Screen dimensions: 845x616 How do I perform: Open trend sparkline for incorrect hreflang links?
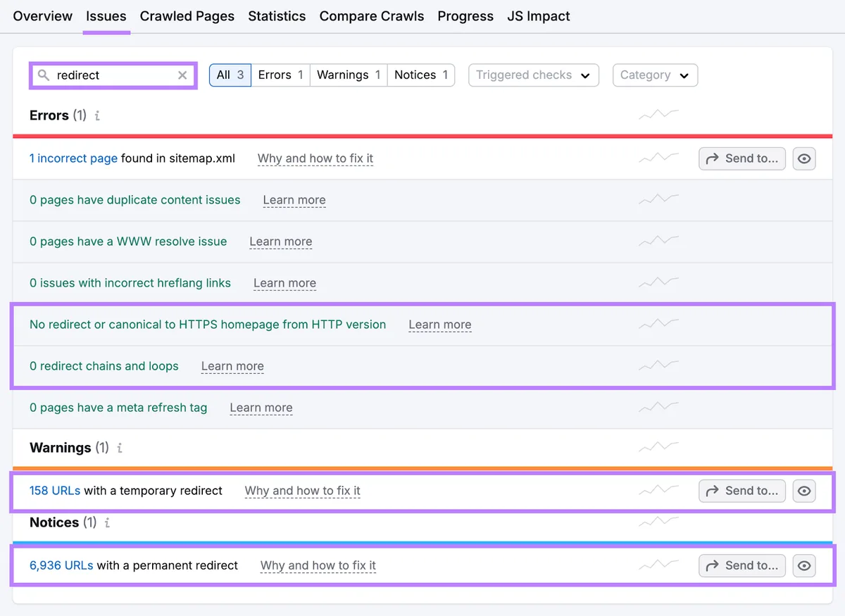[x=659, y=283]
